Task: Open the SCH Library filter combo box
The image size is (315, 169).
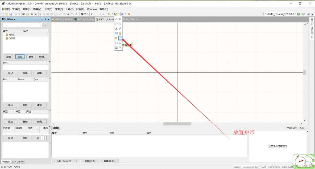Action: point(22,25)
